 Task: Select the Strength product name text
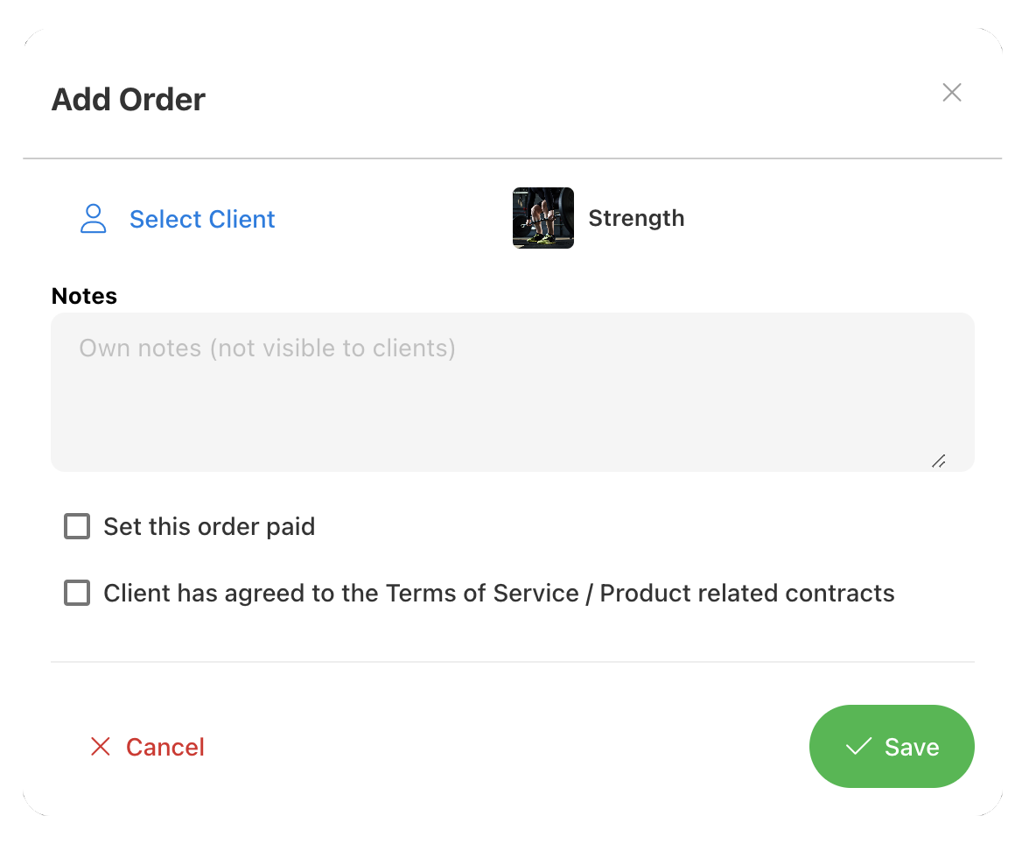[636, 218]
